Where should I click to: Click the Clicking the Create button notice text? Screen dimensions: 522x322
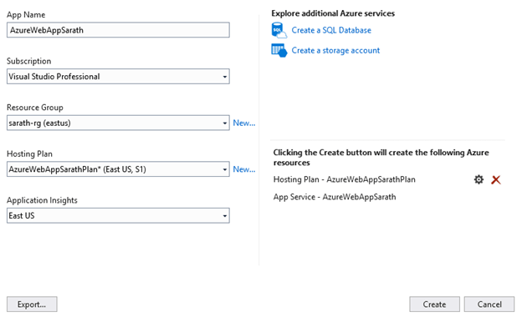click(381, 158)
